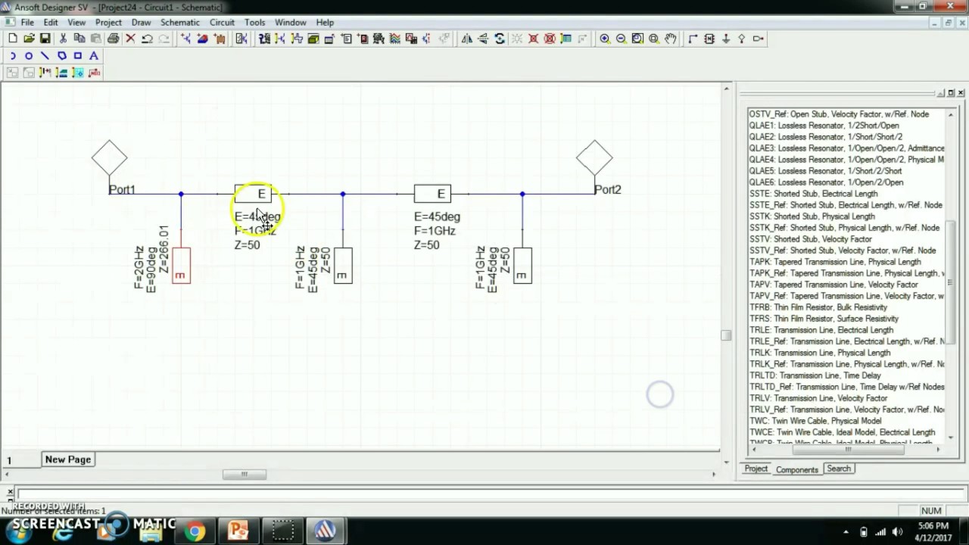Open the Circuit menu
969x545 pixels.
pos(222,23)
